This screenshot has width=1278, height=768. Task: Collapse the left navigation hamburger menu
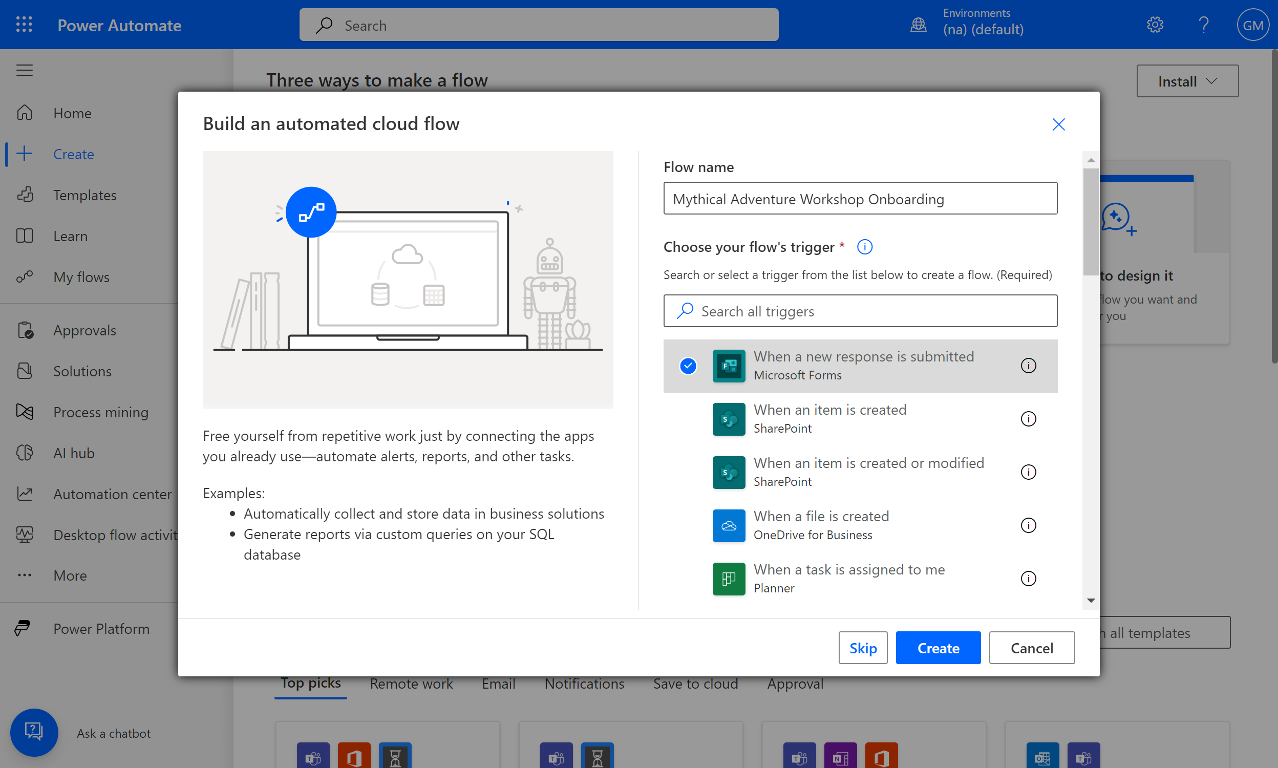pyautogui.click(x=24, y=70)
